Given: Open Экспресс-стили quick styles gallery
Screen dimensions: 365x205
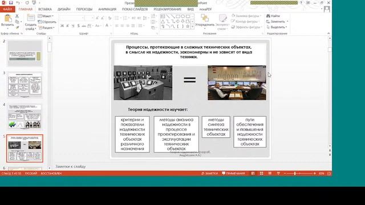Looking at the screenshot, I should pos(222,22).
